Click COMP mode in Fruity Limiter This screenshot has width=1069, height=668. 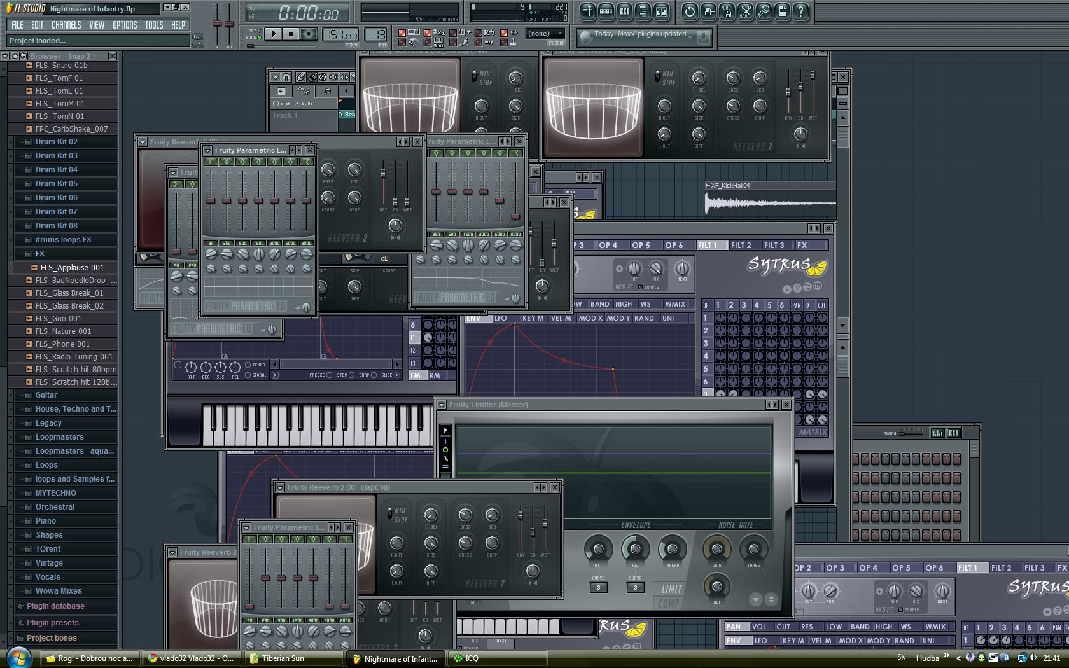tap(668, 603)
